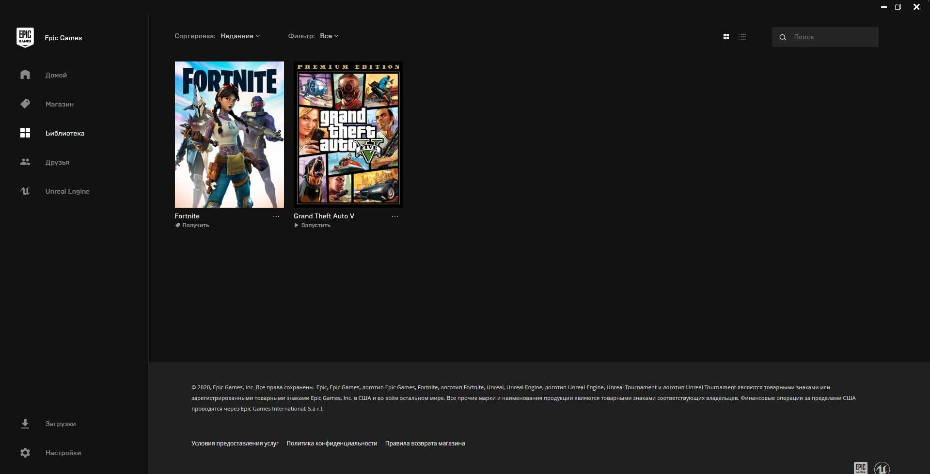Select Библиотека in the sidebar
Screen dimensions: 930x474
point(65,133)
